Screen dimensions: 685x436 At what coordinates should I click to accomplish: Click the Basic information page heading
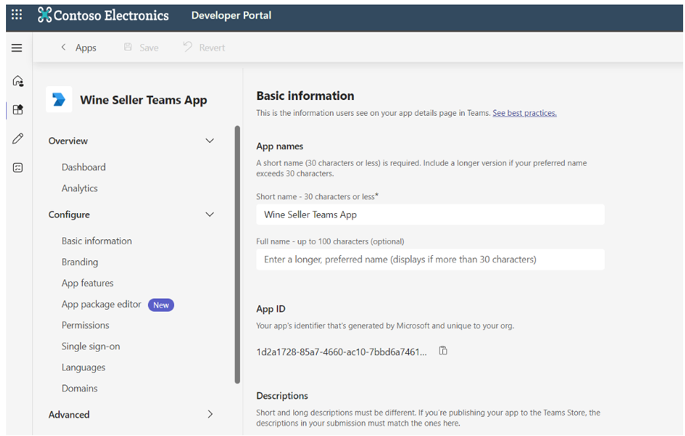305,96
